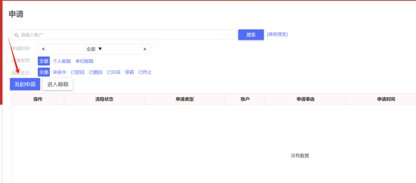Click the magnifier icon in search box
416x183 pixels.
point(17,35)
